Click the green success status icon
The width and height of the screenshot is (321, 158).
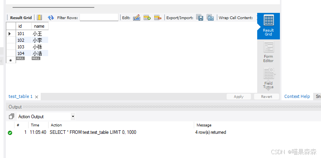click(x=10, y=133)
